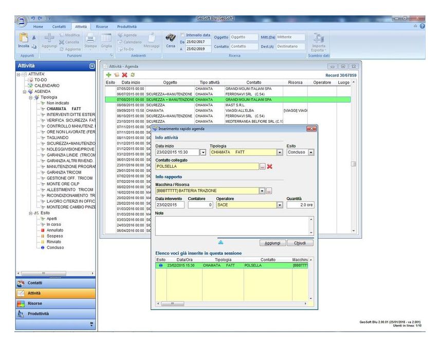Click the Incolla paste icon
The image size is (440, 348).
click(x=23, y=37)
